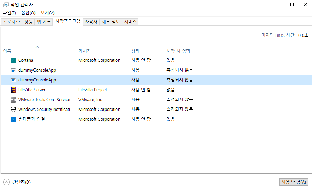This screenshot has height=191, width=312.
Task: Switch to the 사용자 tab
Action: pos(91,22)
